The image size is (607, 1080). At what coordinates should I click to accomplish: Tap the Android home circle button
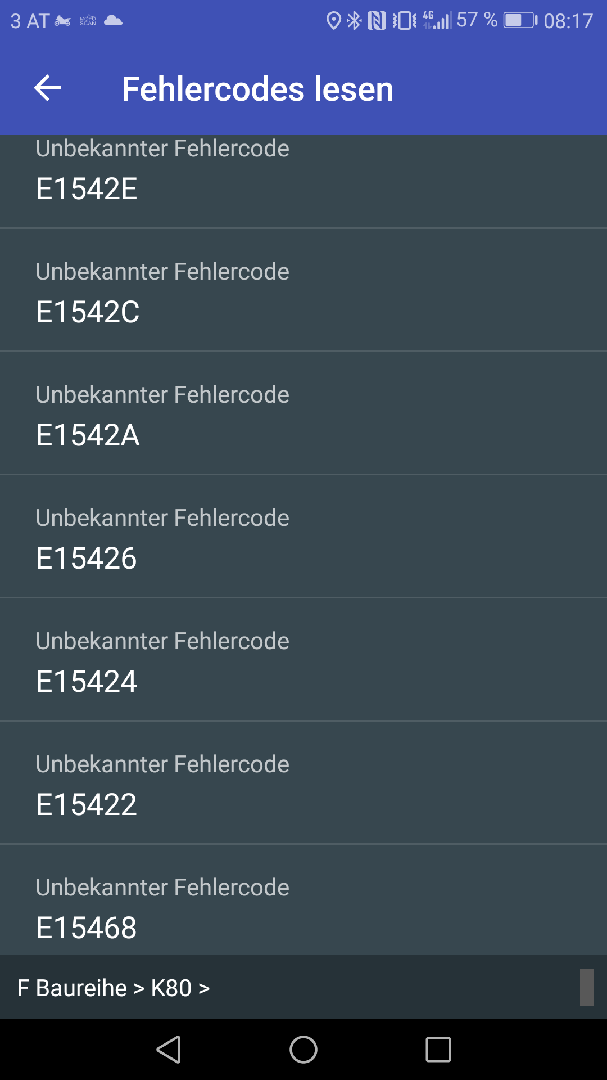coord(303,1050)
